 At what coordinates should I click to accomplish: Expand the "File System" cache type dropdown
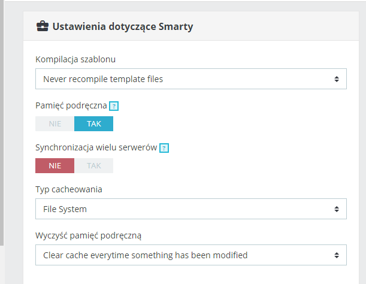[180, 209]
